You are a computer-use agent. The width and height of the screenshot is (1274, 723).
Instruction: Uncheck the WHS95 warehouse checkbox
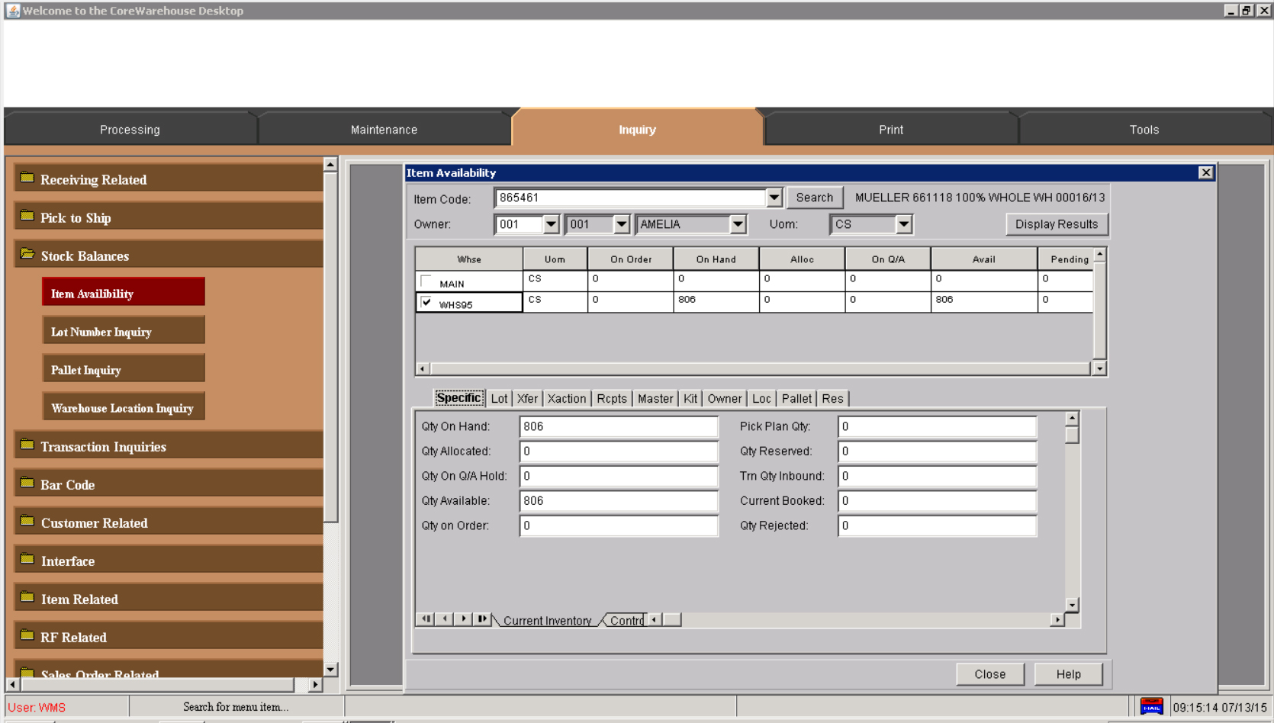[x=425, y=301]
